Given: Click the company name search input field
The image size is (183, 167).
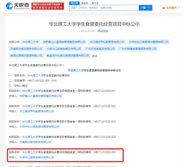Looking at the screenshot, I should tap(104, 8).
